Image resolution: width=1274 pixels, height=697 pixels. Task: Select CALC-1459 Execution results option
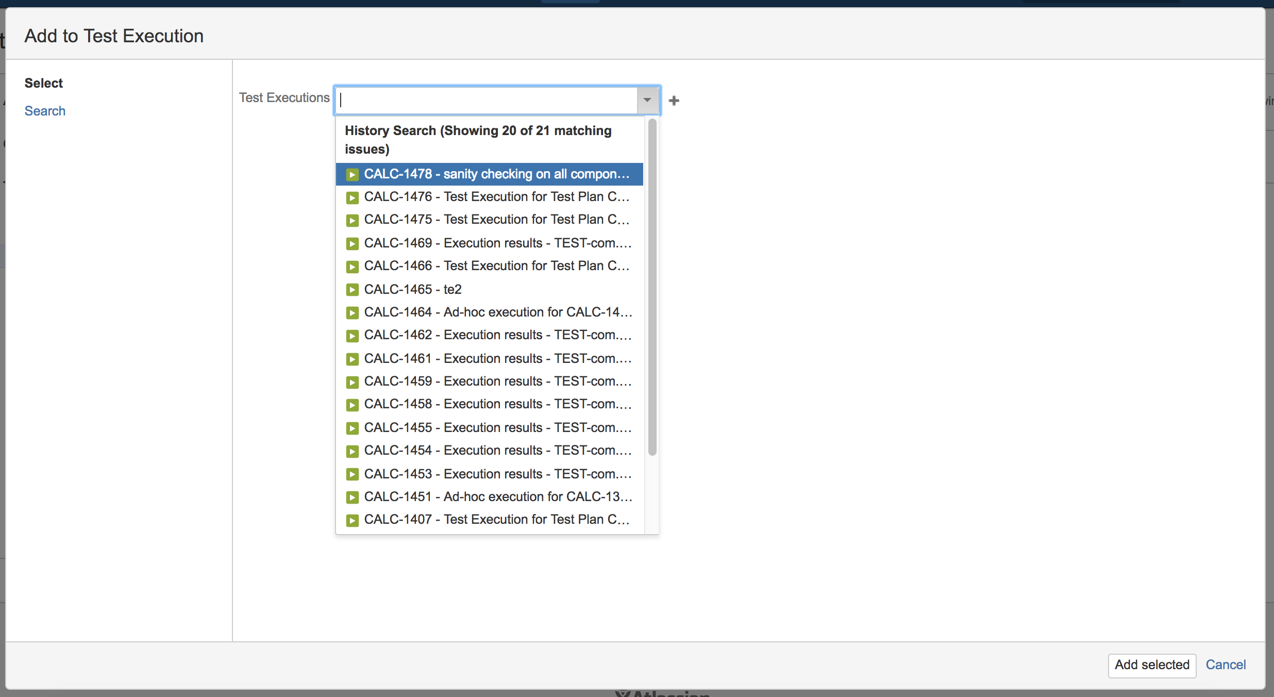click(490, 381)
